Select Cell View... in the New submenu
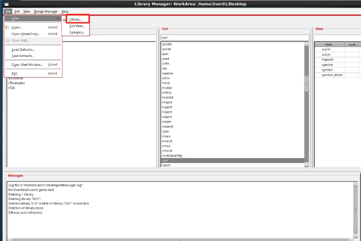 pos(77,26)
